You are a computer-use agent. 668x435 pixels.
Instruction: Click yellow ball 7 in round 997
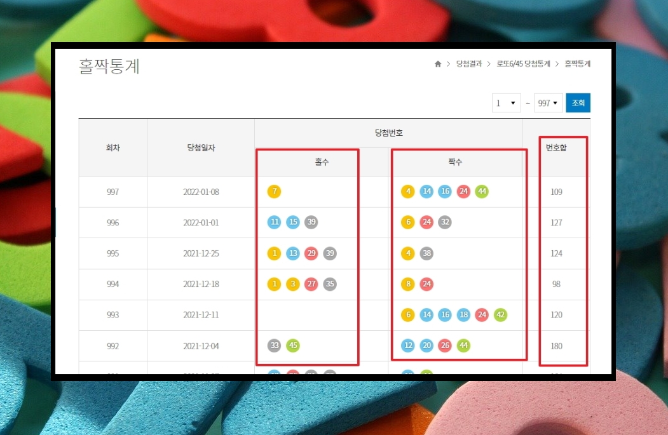click(275, 192)
